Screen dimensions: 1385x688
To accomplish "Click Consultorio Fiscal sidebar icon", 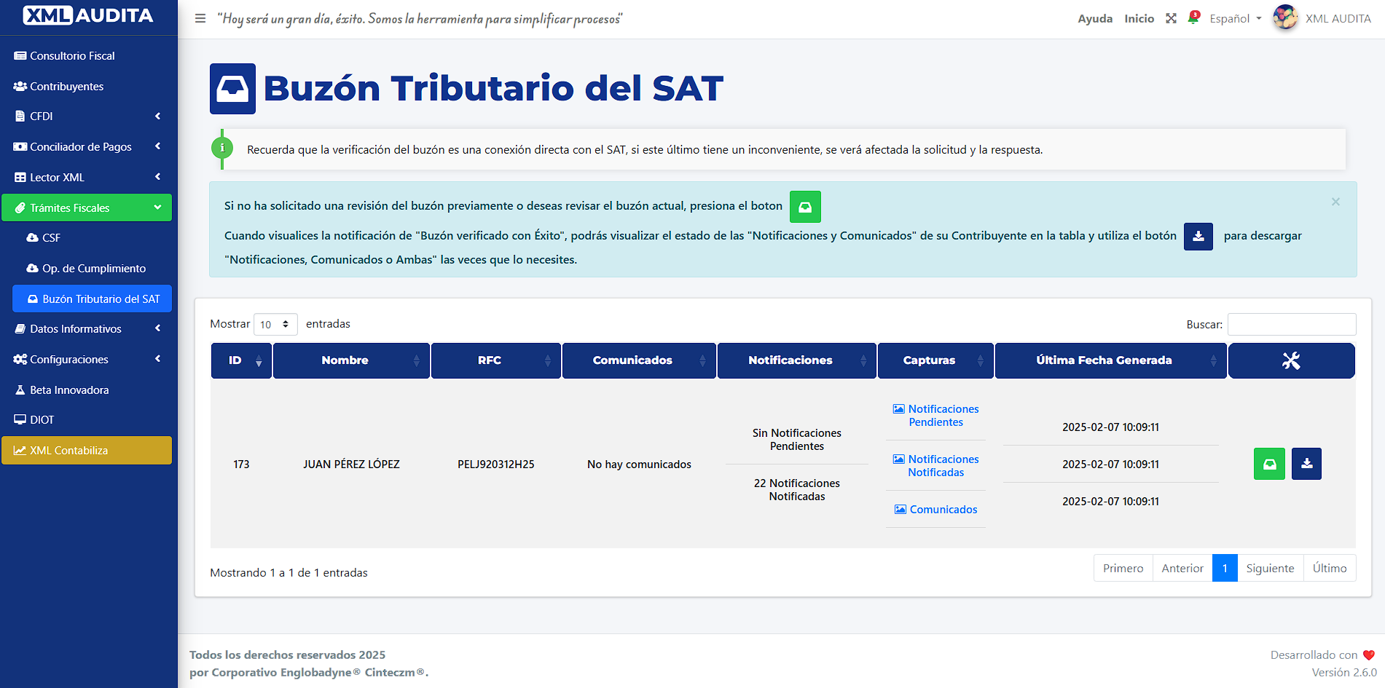I will tap(20, 56).
